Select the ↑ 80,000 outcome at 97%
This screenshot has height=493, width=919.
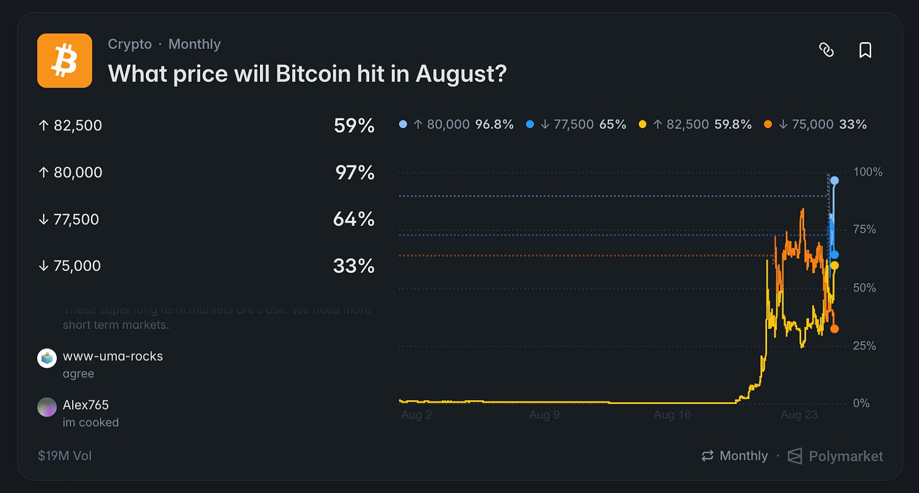tap(206, 172)
